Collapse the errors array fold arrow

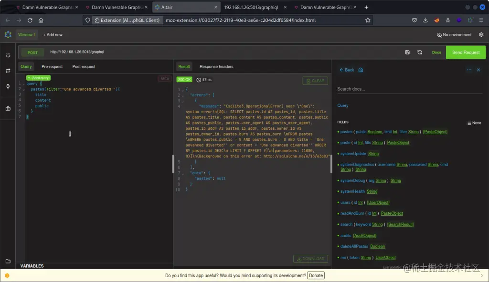pyautogui.click(x=183, y=95)
